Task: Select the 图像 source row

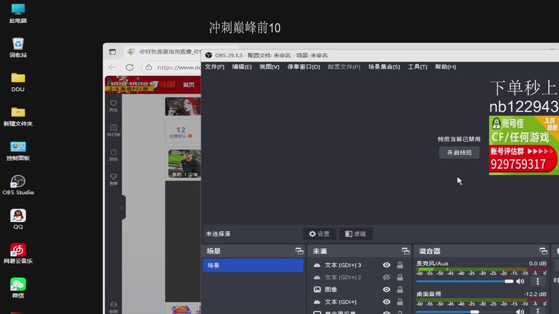Action: pos(358,290)
